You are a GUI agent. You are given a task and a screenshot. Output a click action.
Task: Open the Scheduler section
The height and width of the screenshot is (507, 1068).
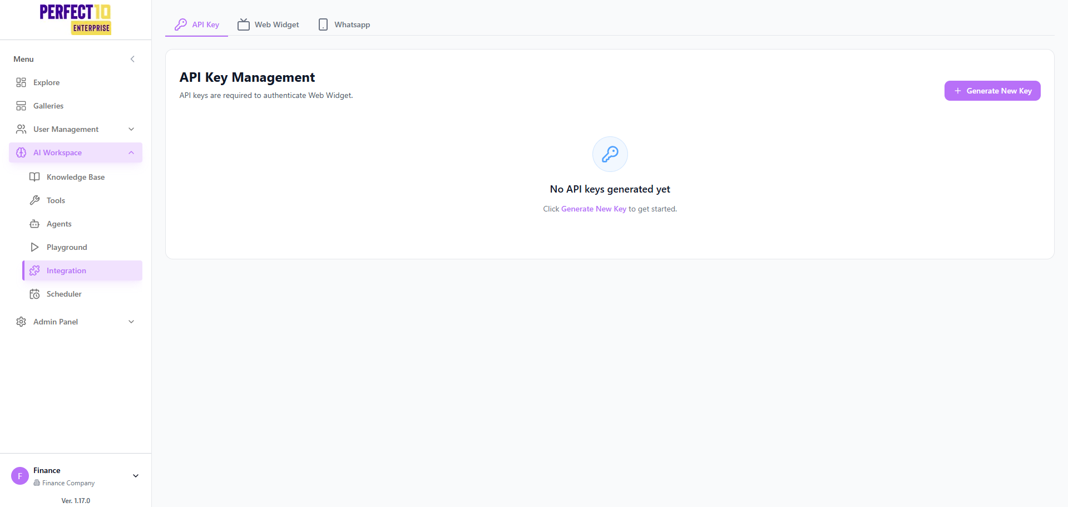point(82,294)
